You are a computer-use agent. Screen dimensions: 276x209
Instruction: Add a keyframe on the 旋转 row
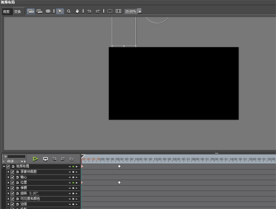click(x=73, y=194)
